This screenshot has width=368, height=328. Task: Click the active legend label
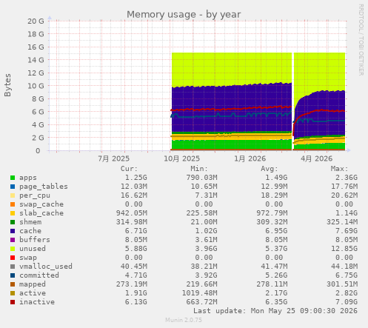point(33,293)
